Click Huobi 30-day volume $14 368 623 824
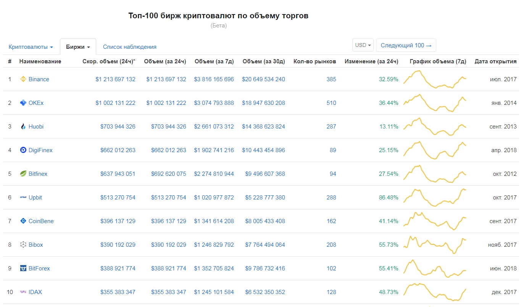Viewport: 526px width, 307px height. tap(263, 127)
